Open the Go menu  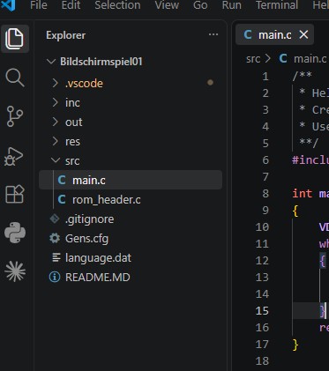point(200,5)
